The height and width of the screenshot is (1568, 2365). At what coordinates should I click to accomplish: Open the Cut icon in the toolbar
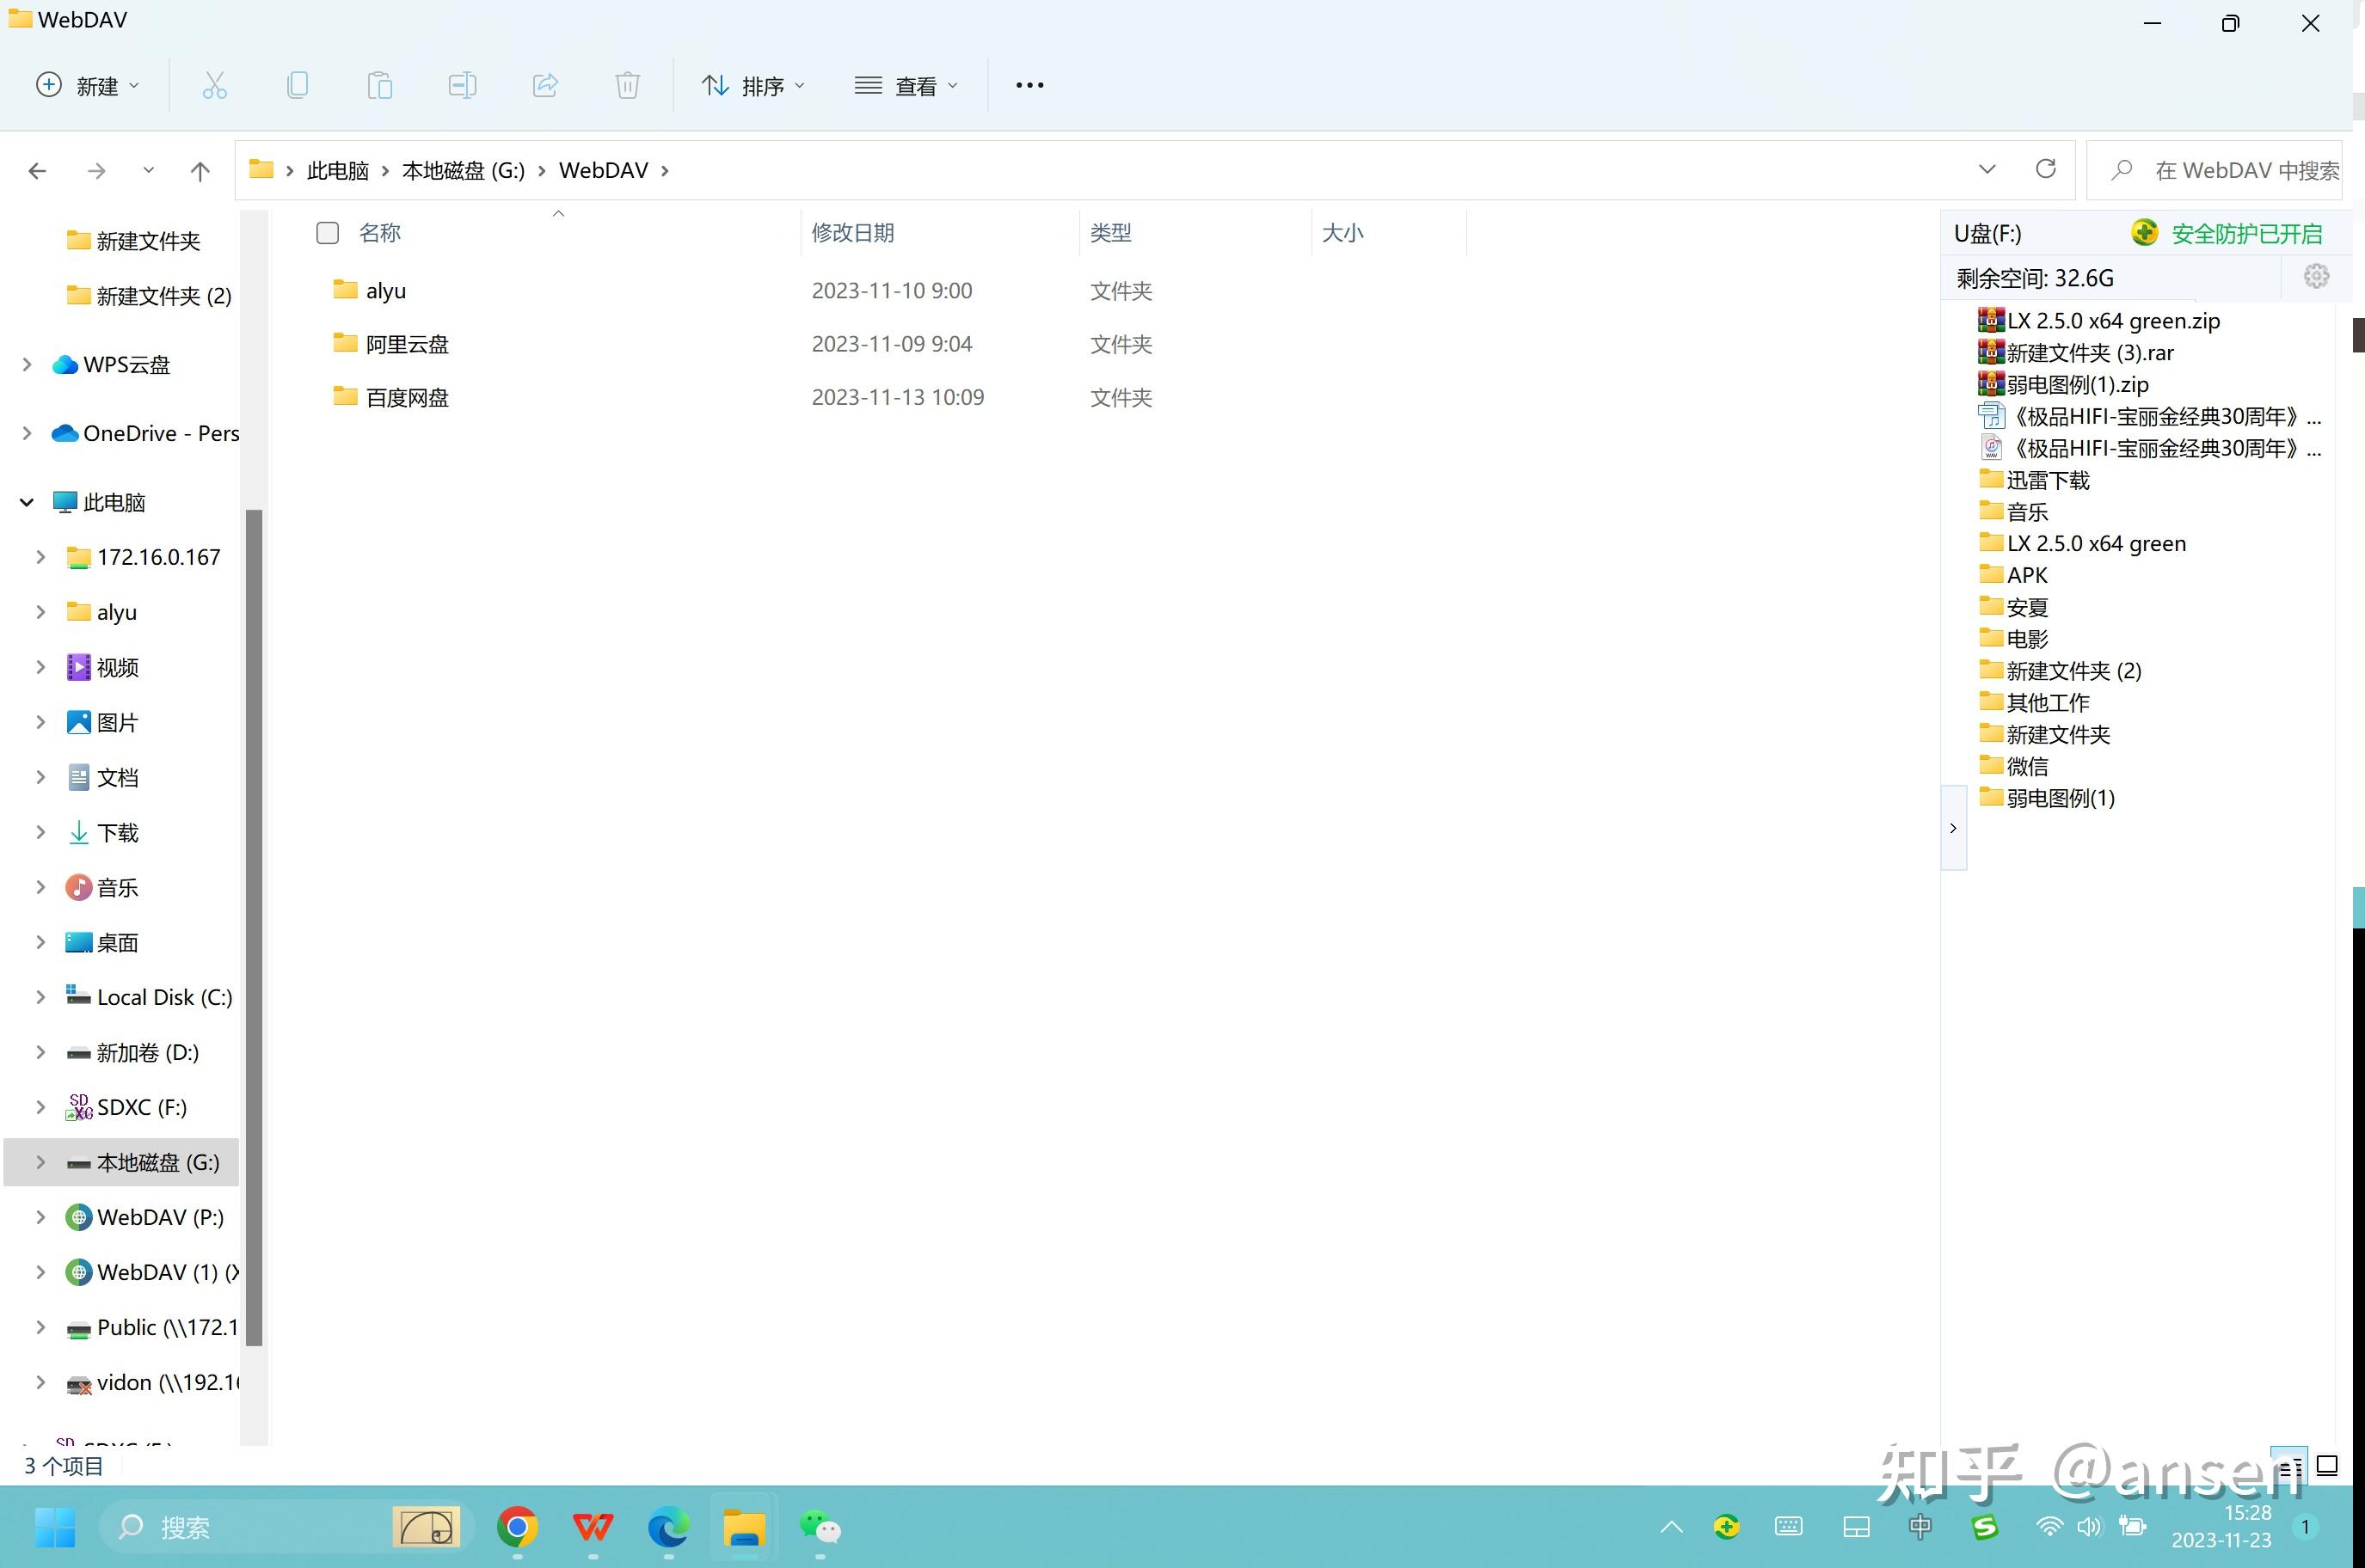click(215, 85)
